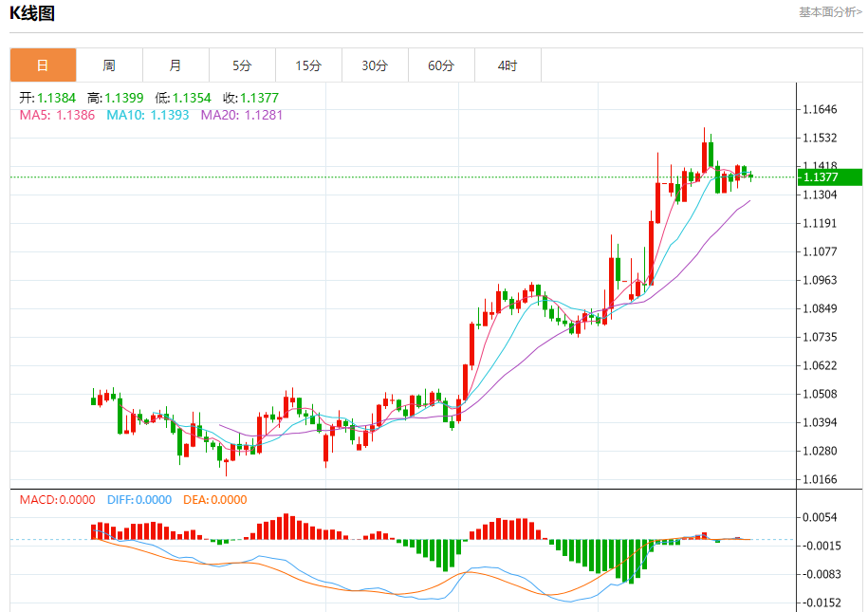Select the 日 daily chart tab
Viewport: 868px width, 612px height.
tap(44, 65)
